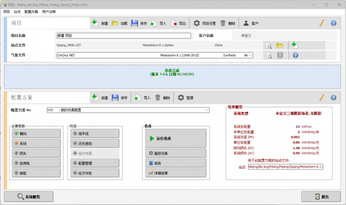Image resolution: width=346 pixels, height=205 pixels.
Task: Click variant Import (导入) icon
Action: 138,98
